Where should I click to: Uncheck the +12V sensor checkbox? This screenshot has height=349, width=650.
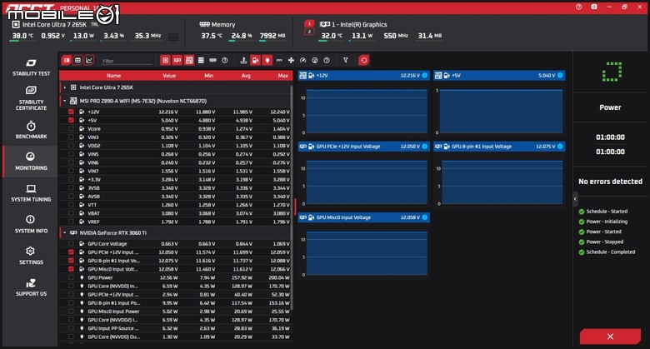coord(71,112)
